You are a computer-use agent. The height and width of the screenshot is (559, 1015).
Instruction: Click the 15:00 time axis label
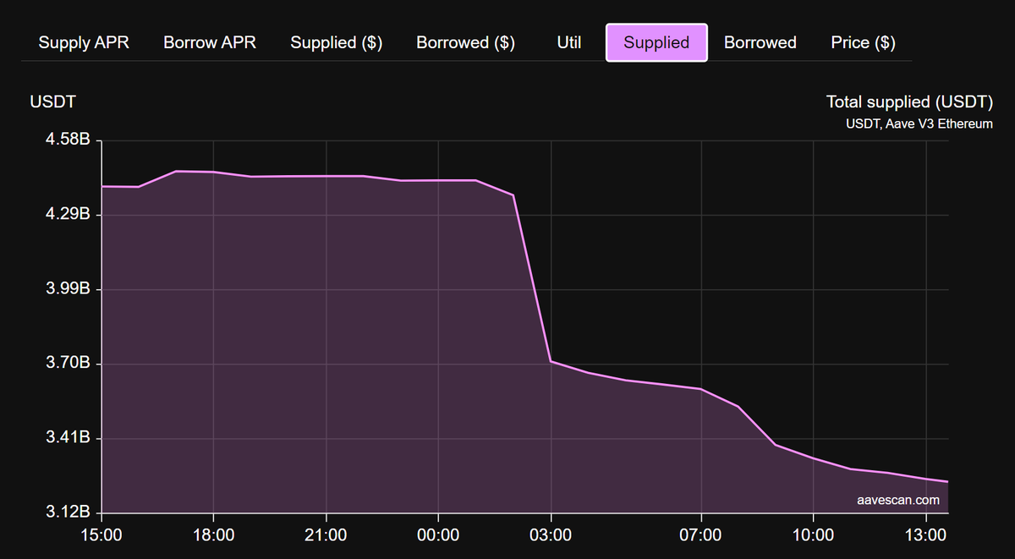(101, 534)
